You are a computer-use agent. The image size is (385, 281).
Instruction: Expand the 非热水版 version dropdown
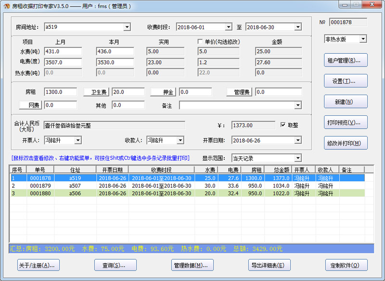pyautogui.click(x=363, y=39)
